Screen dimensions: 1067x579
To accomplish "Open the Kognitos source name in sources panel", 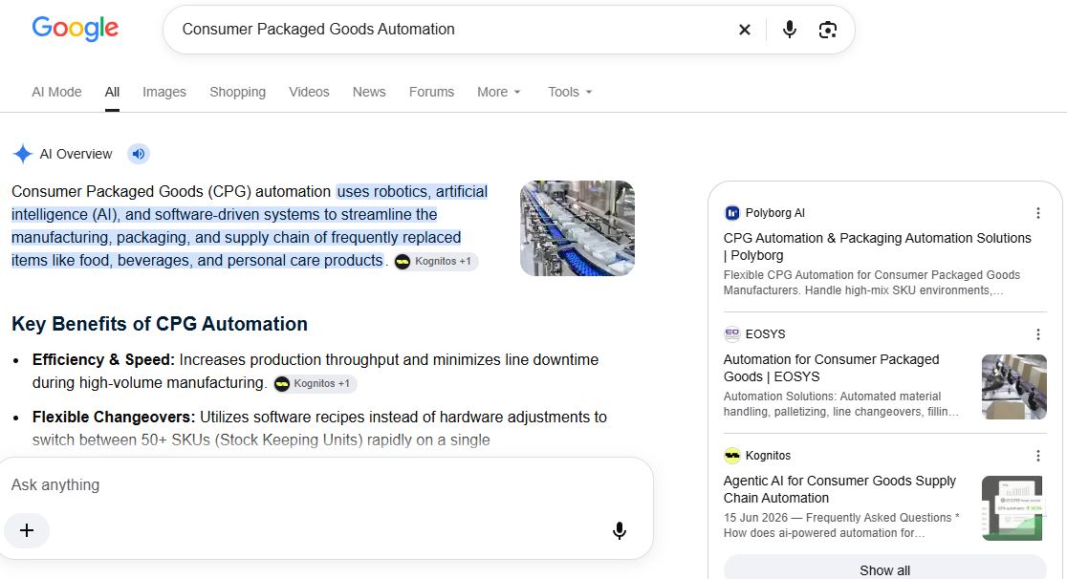I will point(769,455).
